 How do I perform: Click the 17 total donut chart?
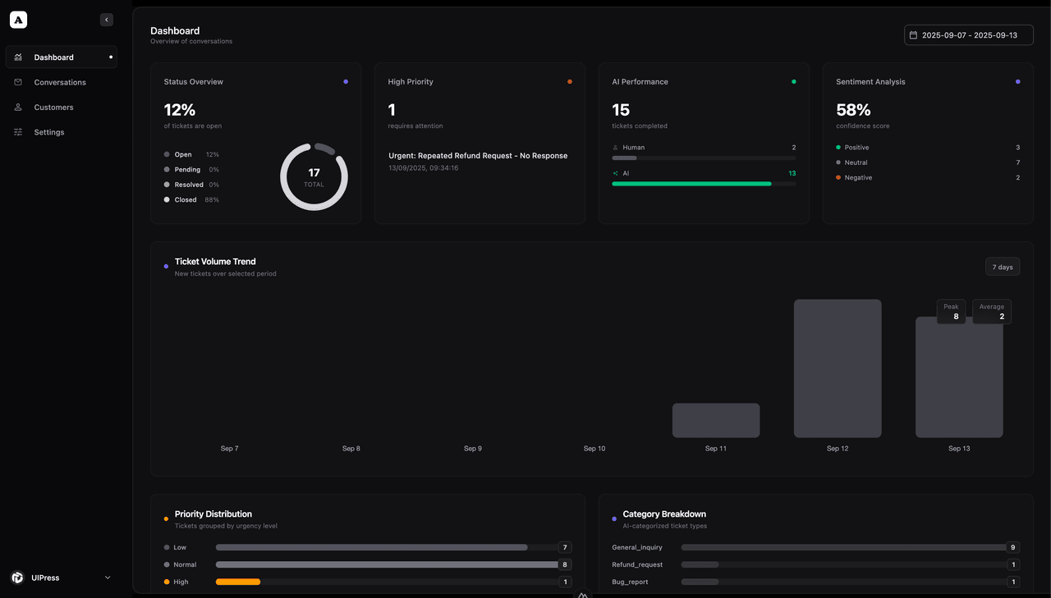[314, 177]
